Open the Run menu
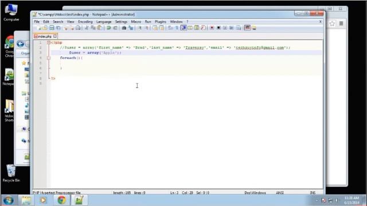 tap(148, 22)
